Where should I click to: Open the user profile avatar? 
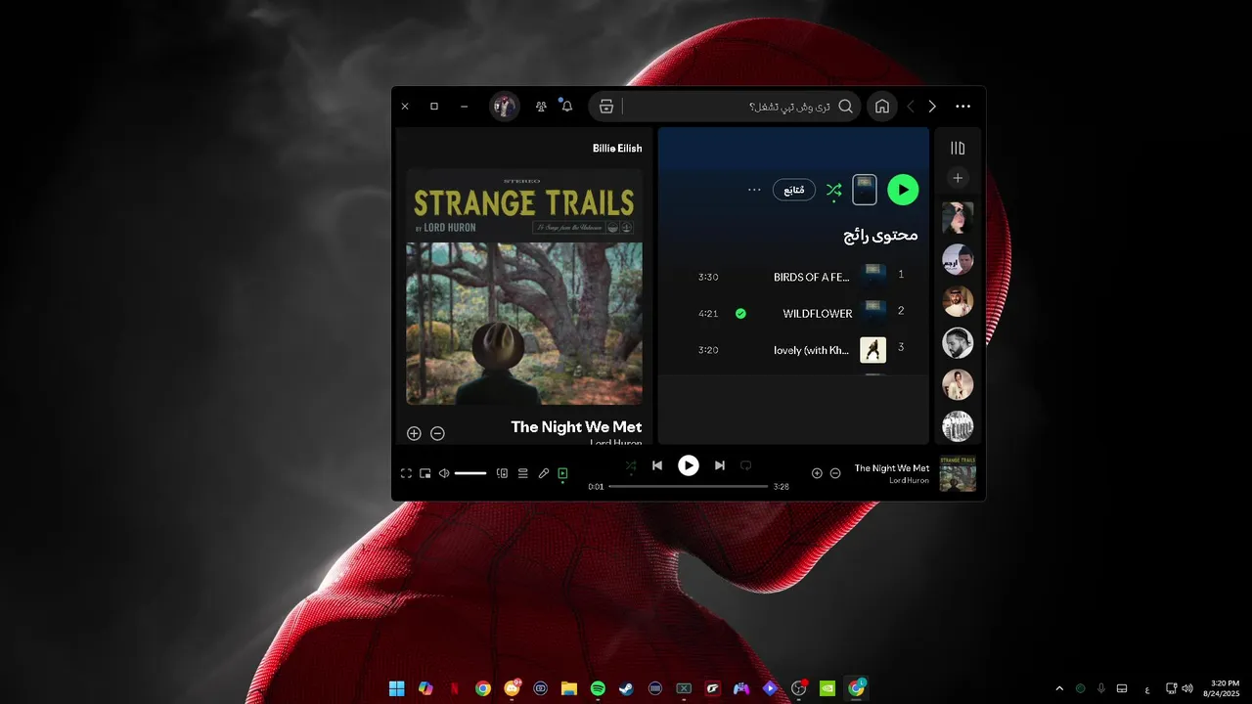505,107
